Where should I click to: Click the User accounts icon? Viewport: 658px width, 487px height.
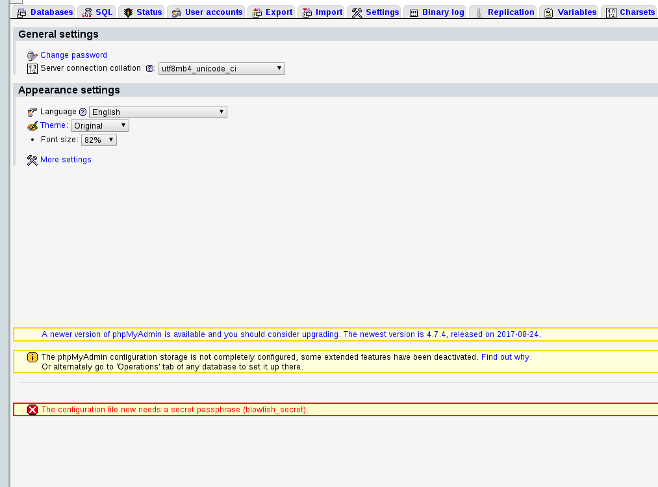point(176,12)
